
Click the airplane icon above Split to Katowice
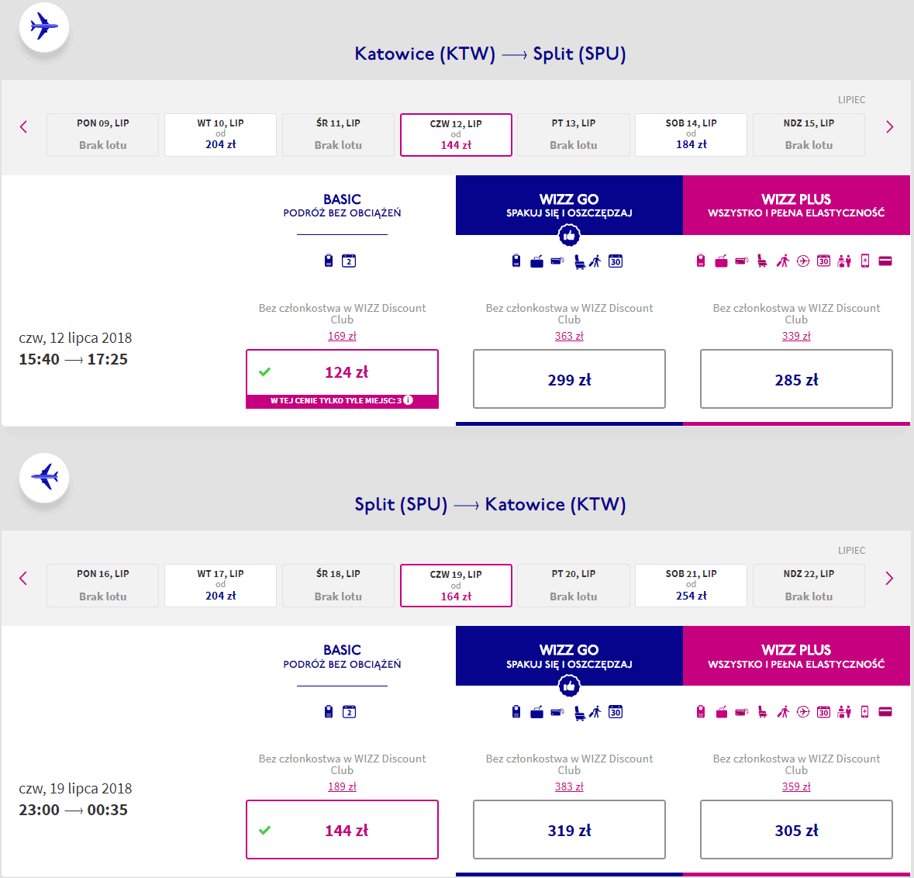[x=44, y=477]
